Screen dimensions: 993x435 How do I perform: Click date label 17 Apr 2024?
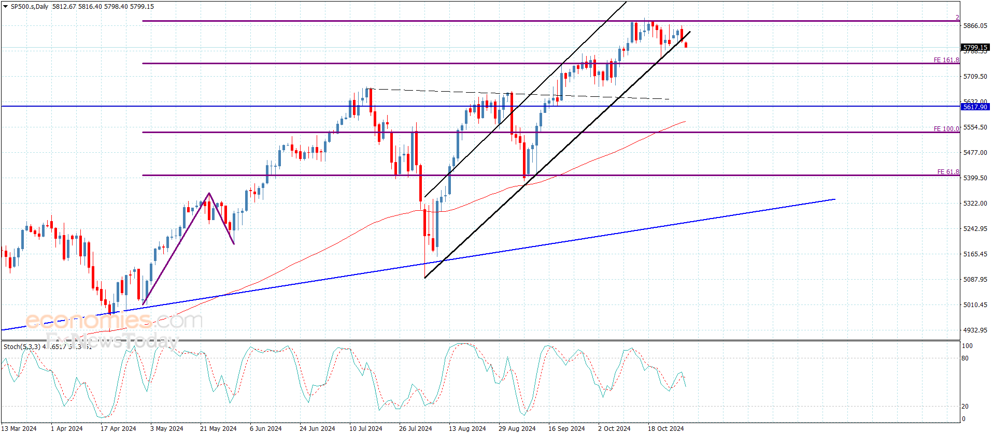118,428
